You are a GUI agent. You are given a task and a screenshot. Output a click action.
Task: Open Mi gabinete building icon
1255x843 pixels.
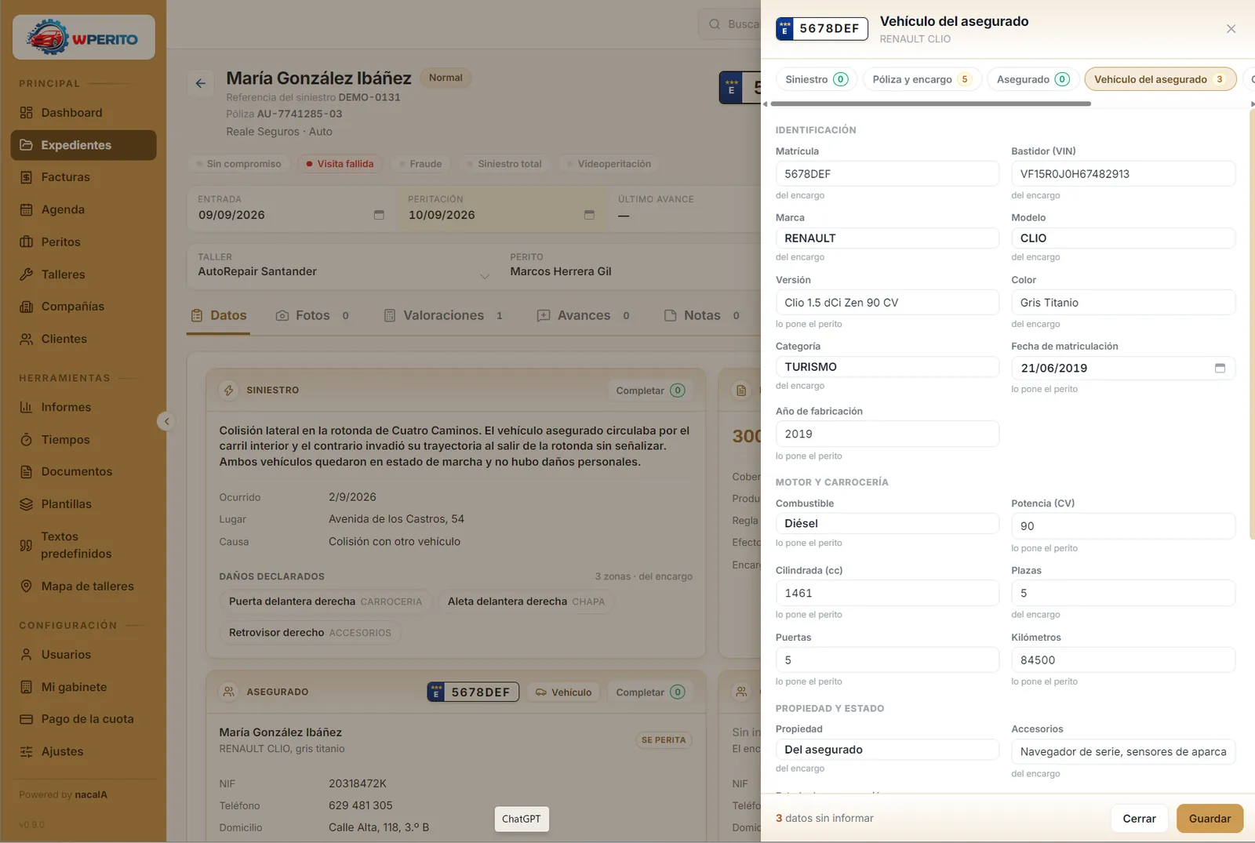coord(26,687)
